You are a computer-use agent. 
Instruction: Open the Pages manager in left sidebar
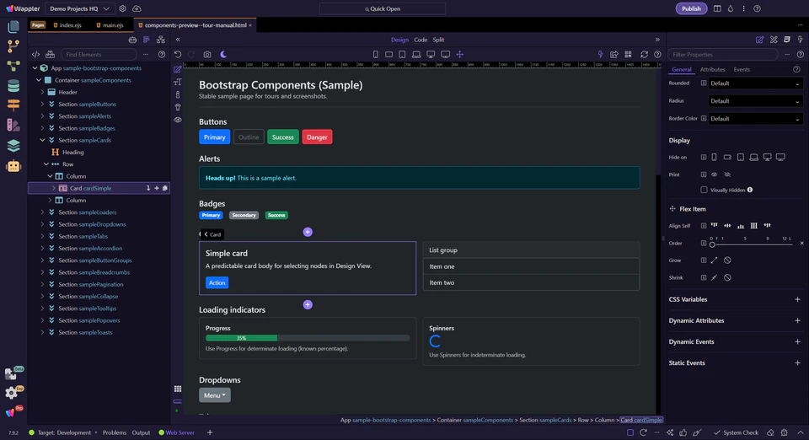pyautogui.click(x=13, y=26)
